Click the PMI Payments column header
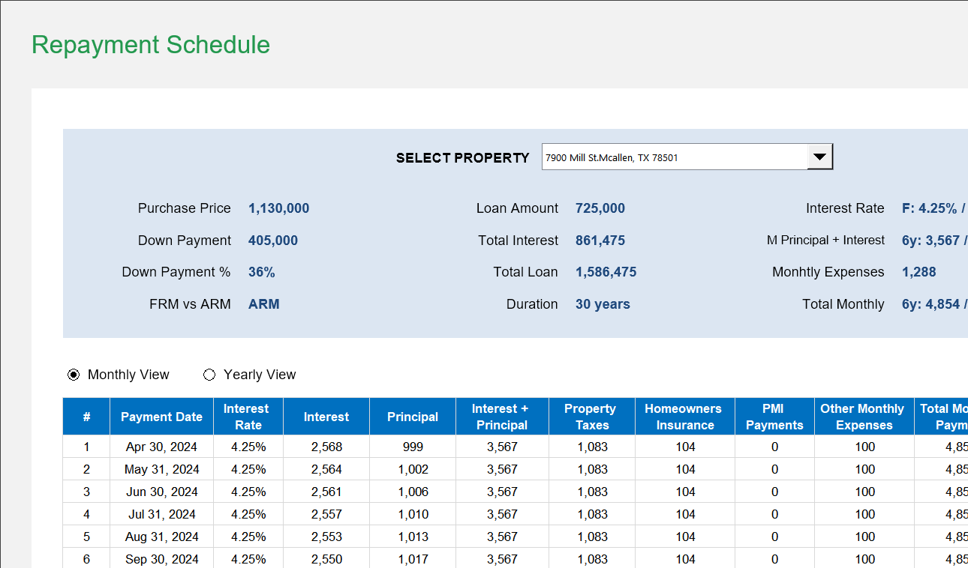The image size is (968, 568). pos(774,416)
